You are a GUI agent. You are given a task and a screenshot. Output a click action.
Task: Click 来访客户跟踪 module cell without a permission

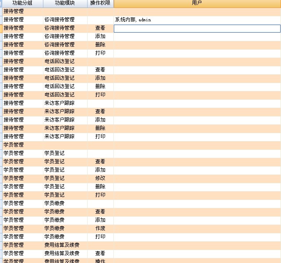click(65, 103)
